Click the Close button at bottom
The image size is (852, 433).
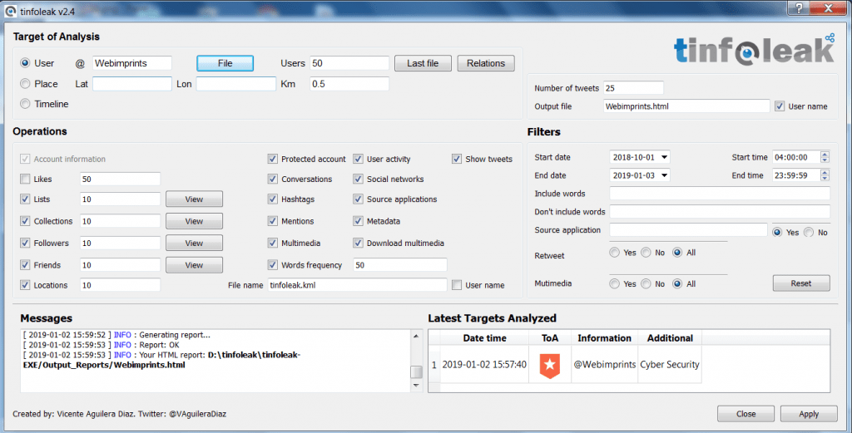(746, 414)
